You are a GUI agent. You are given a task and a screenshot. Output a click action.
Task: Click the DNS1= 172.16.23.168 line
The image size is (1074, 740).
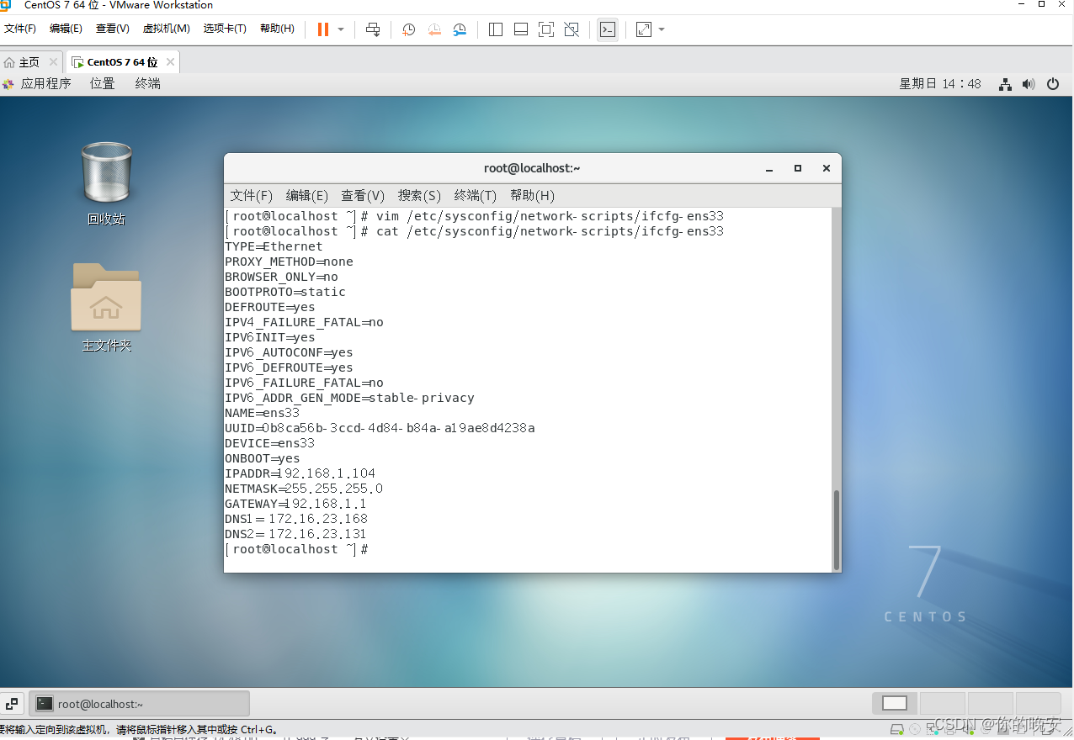pos(296,519)
